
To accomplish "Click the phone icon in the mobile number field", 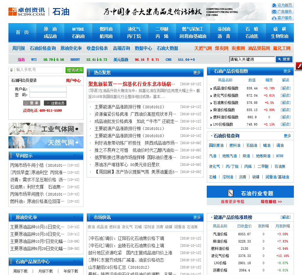I will click(x=11, y=70).
